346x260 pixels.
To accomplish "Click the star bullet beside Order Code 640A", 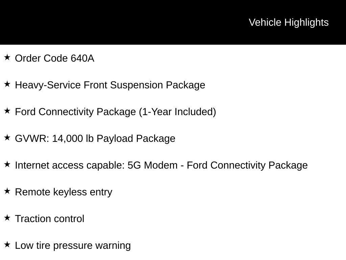I will coord(7,58).
